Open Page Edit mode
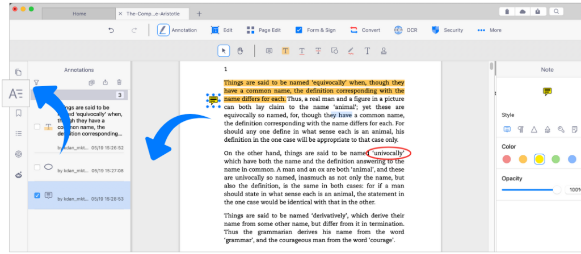Image resolution: width=581 pixels, height=254 pixels. tap(263, 31)
